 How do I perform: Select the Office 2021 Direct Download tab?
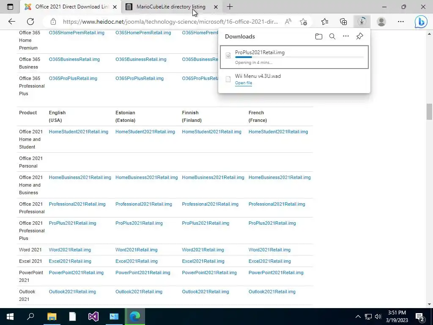(71, 7)
